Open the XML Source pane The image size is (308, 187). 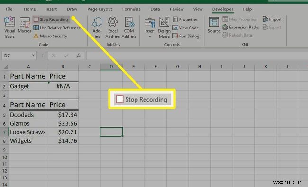pyautogui.click(x=214, y=25)
